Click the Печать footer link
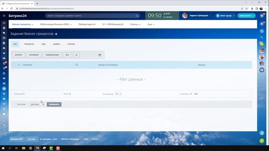The image size is (269, 151). [x=95, y=139]
